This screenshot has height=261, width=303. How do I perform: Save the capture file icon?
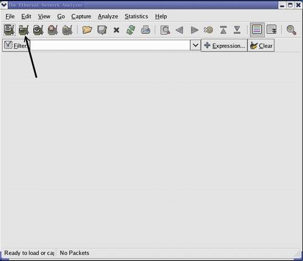(x=102, y=30)
